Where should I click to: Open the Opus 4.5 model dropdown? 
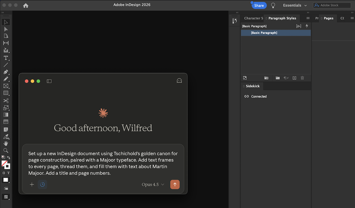[x=153, y=184]
